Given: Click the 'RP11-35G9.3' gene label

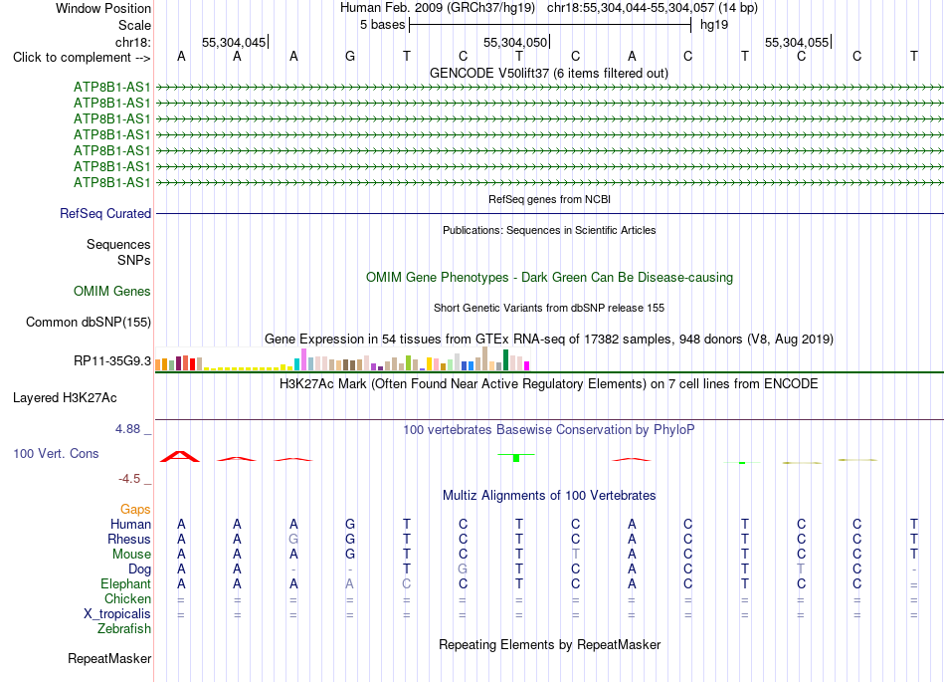Looking at the screenshot, I should tap(112, 361).
